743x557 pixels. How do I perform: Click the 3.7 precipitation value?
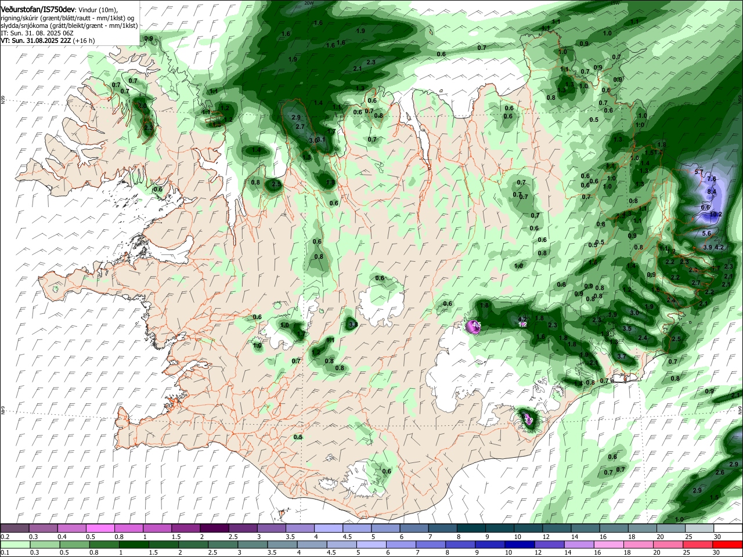621,356
